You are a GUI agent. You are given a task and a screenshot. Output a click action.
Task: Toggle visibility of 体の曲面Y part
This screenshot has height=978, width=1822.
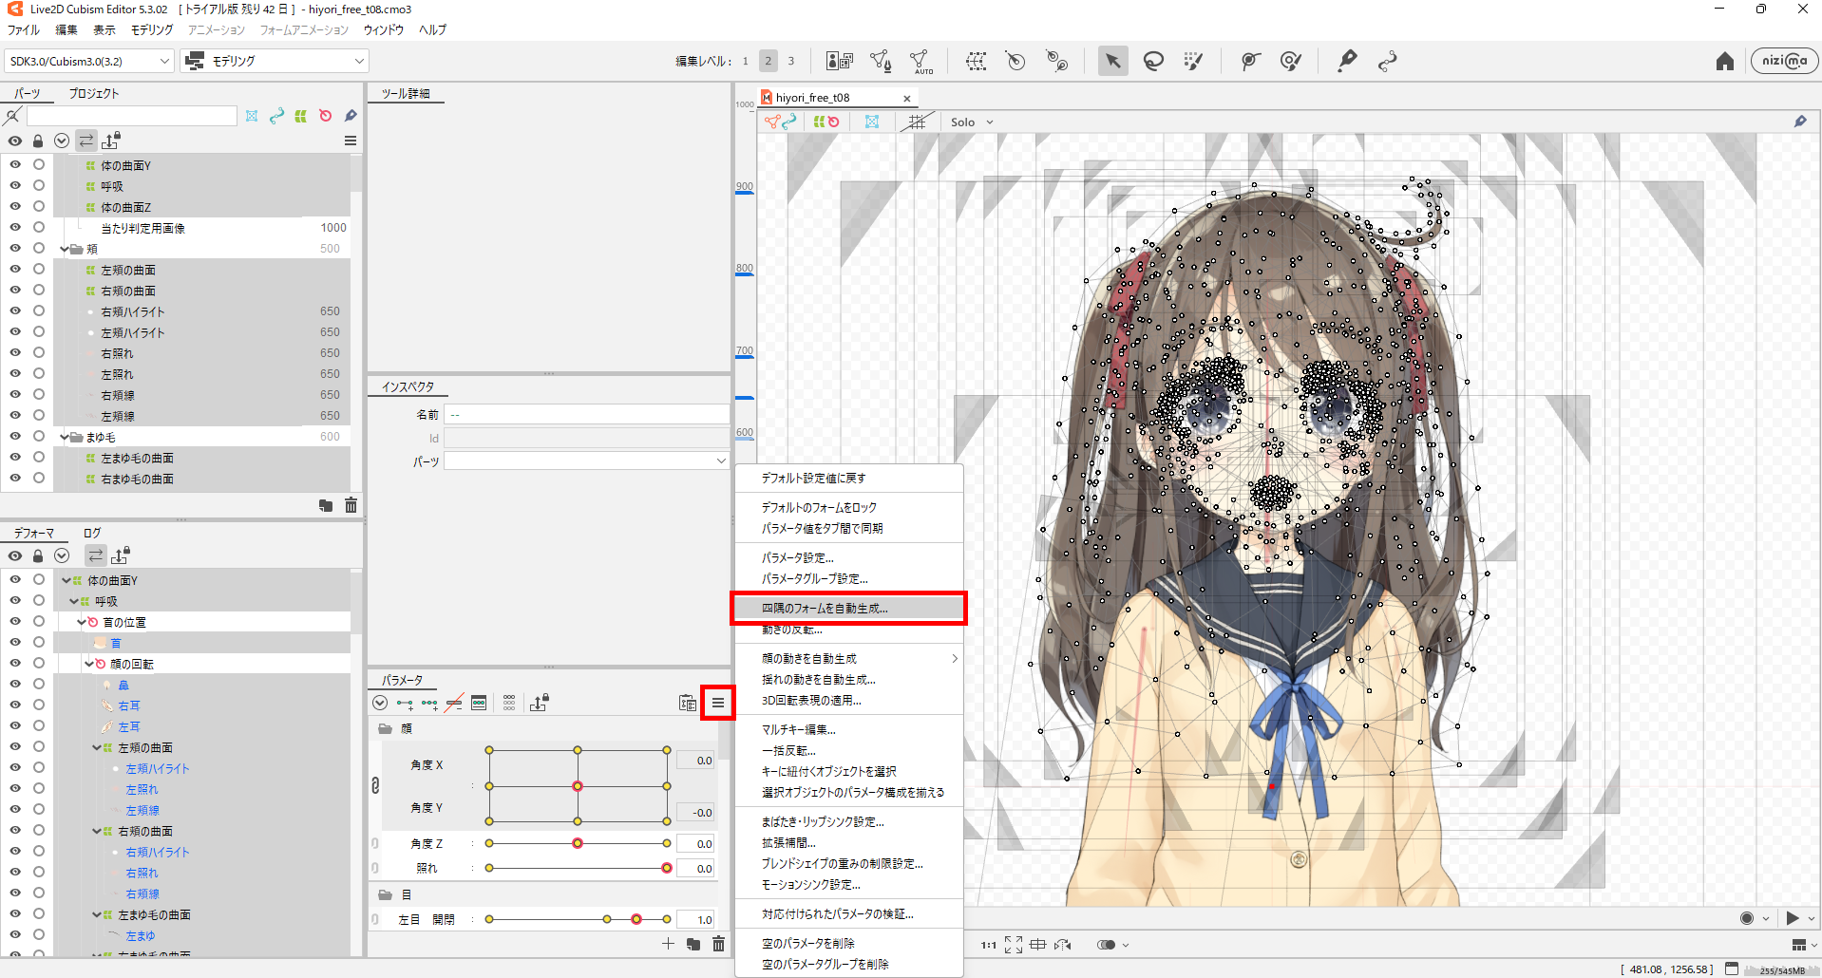pyautogui.click(x=15, y=164)
